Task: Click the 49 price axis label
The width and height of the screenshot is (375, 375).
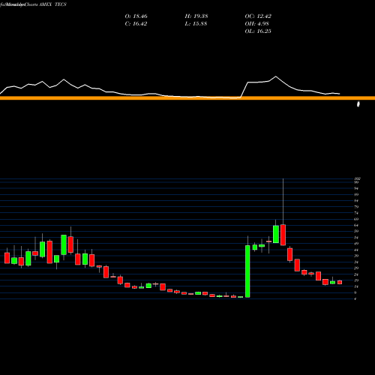Action: 356,244
